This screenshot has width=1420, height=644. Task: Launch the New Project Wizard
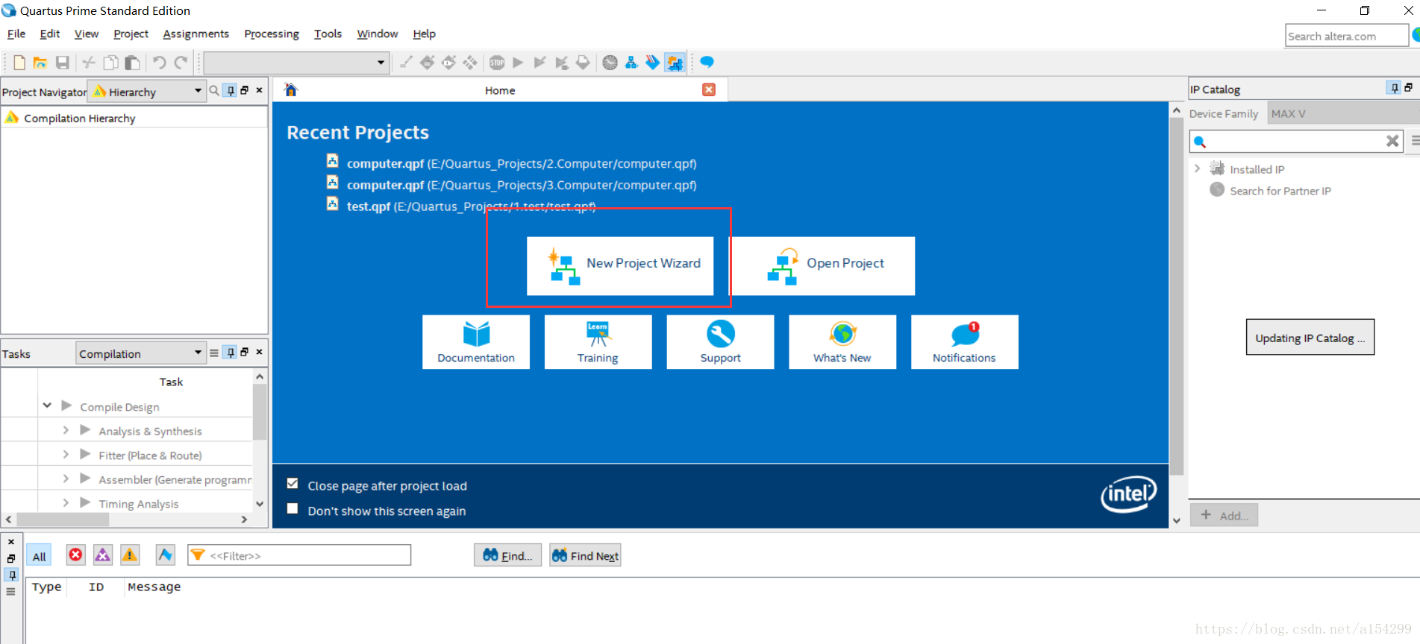click(x=620, y=266)
